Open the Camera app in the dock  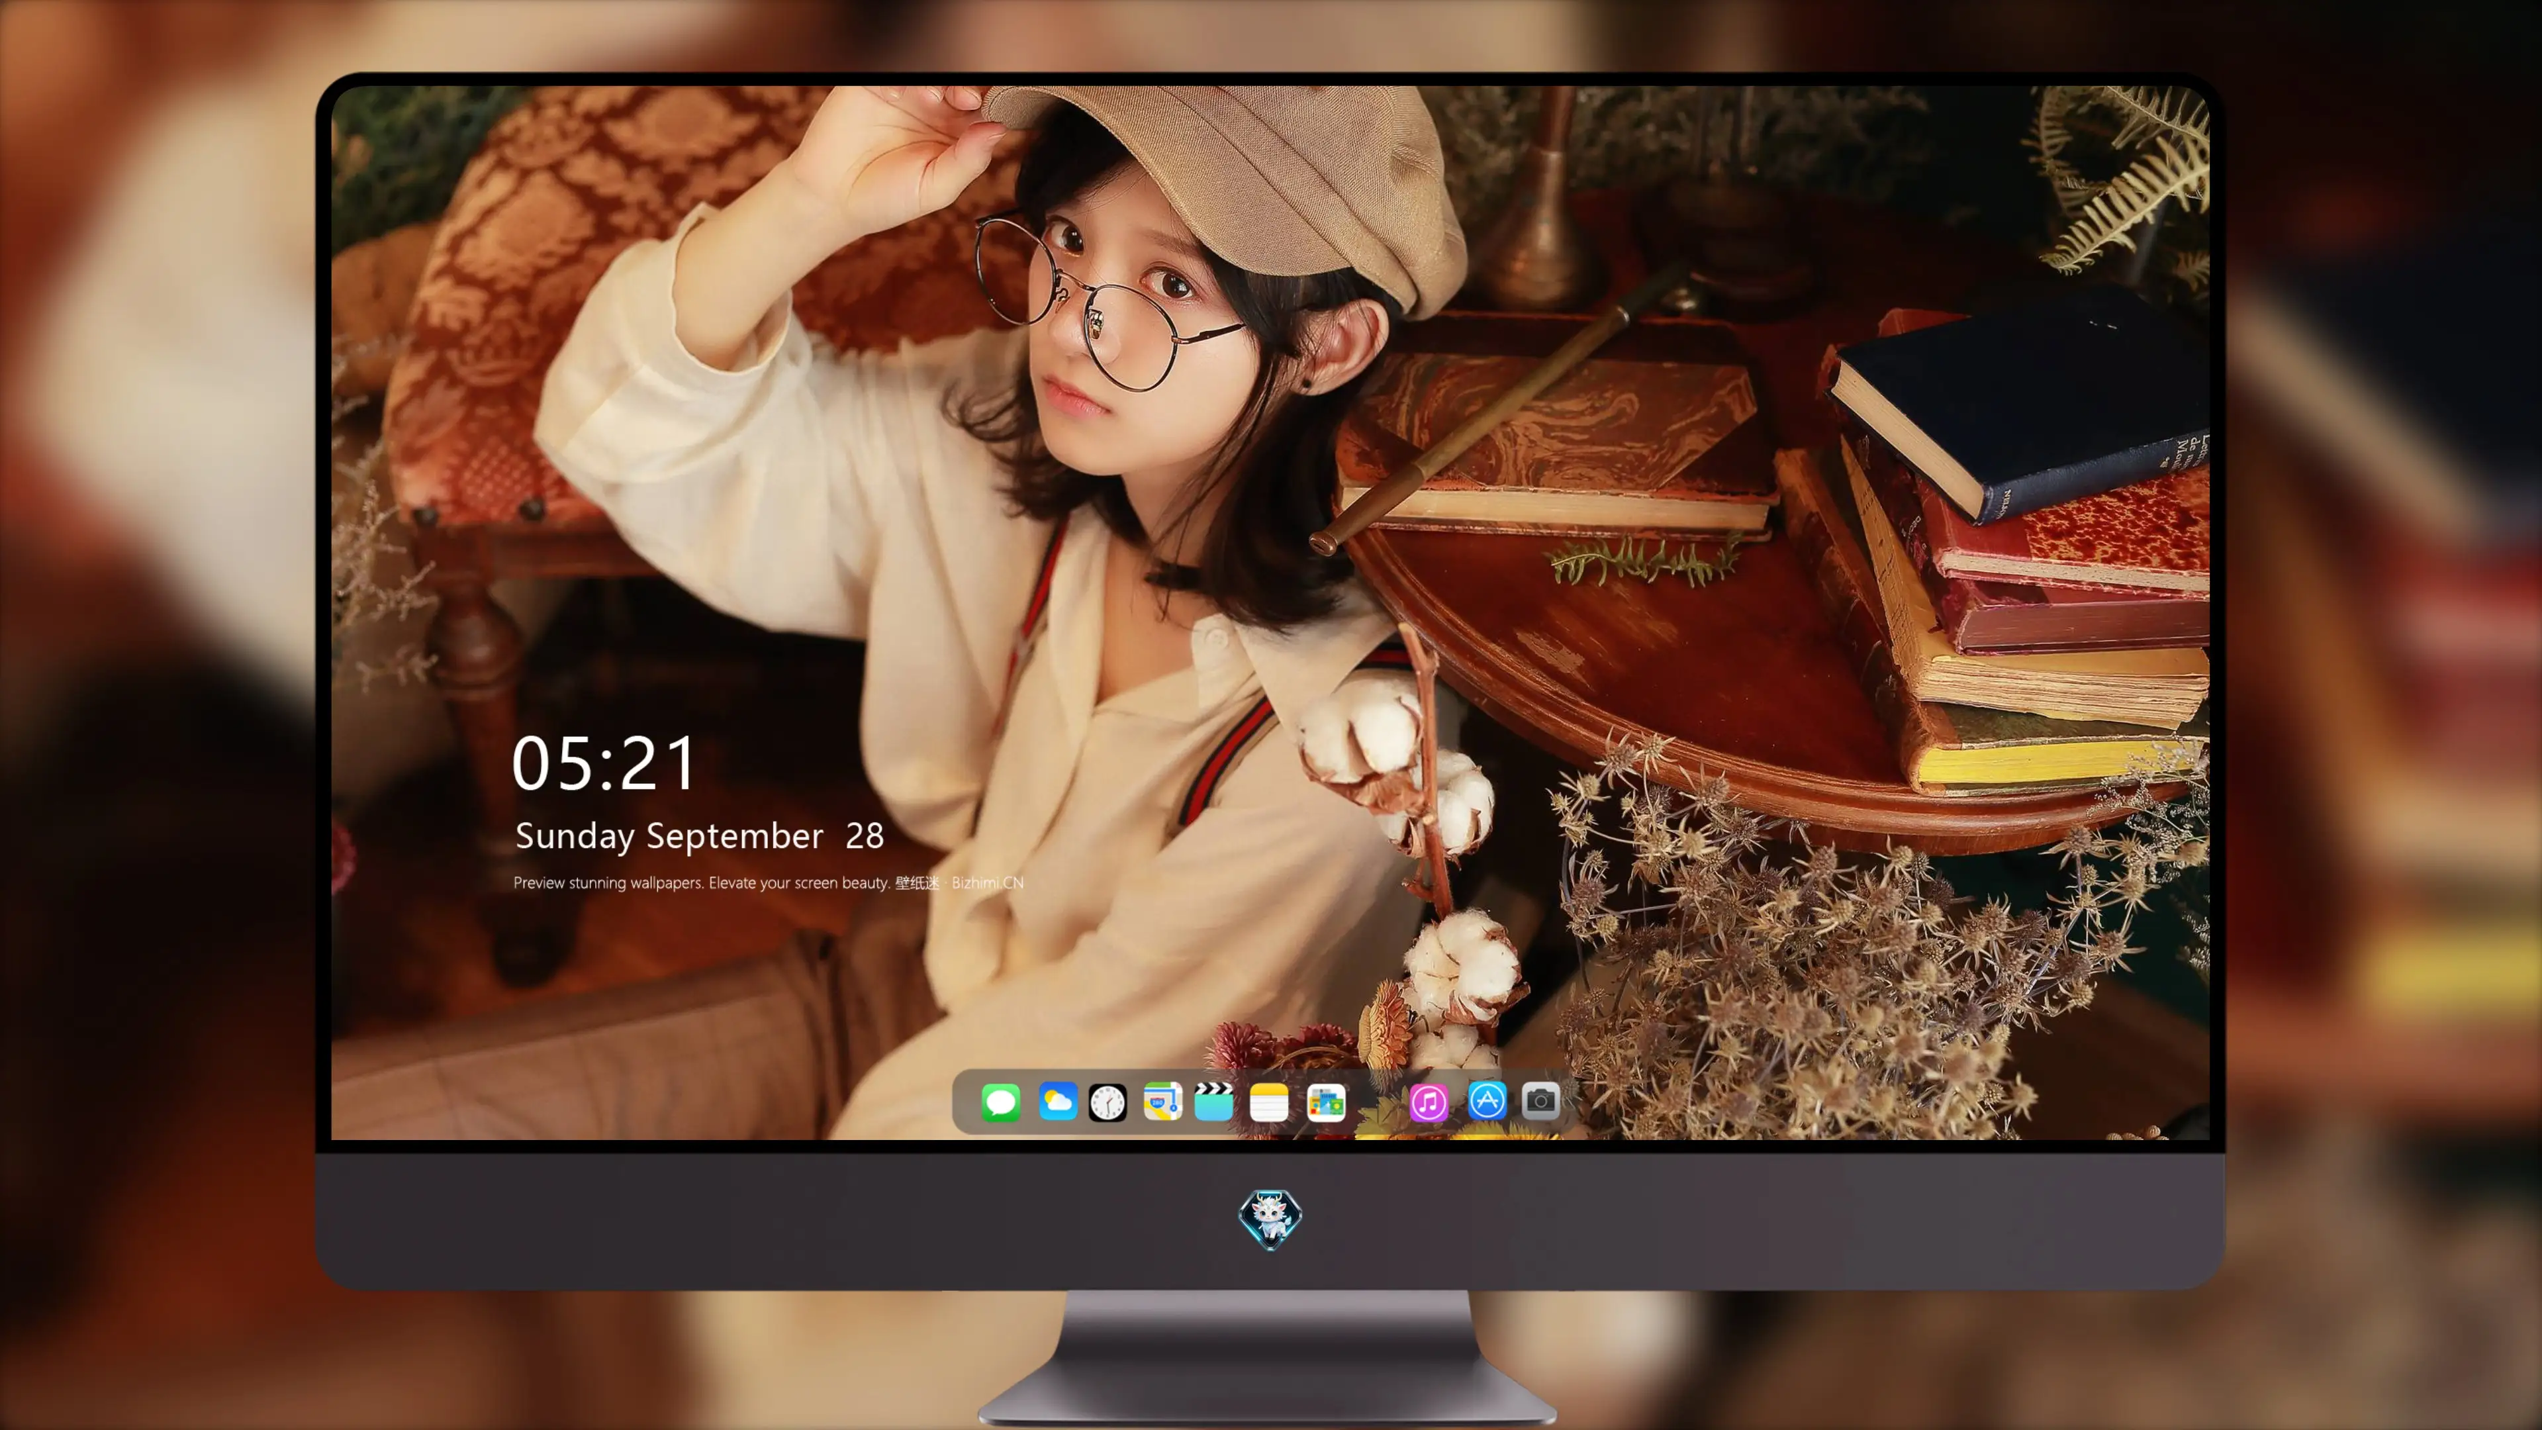pyautogui.click(x=1540, y=1100)
